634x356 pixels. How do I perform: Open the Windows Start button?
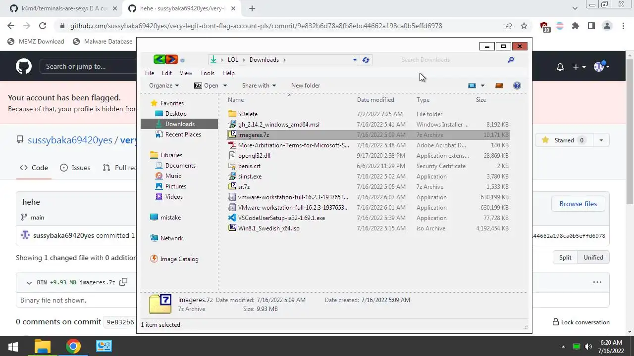pyautogui.click(x=13, y=346)
